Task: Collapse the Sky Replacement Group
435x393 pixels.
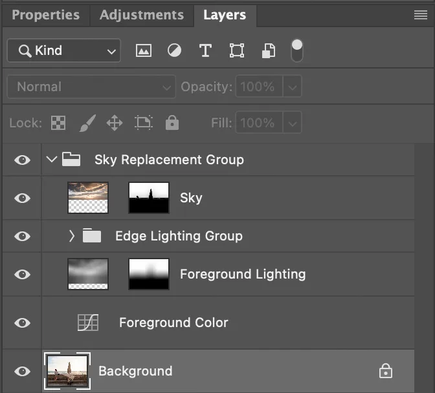Action: (x=52, y=160)
